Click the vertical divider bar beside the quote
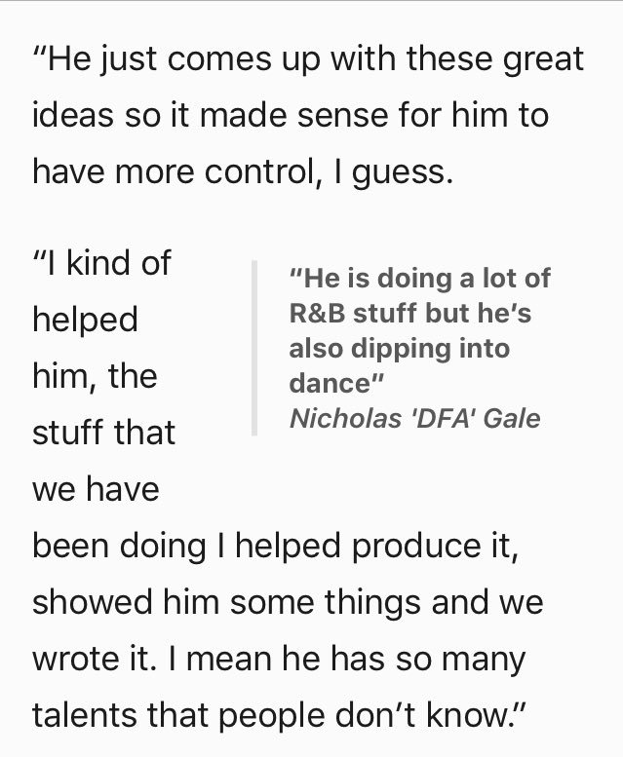 pos(253,347)
